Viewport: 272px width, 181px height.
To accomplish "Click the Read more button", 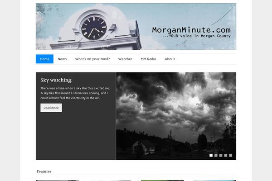I will click(x=51, y=108).
